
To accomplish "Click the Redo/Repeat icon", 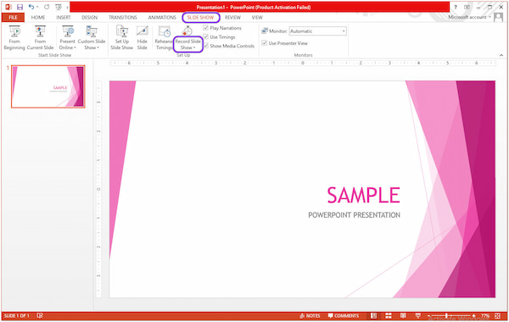I will coord(47,7).
